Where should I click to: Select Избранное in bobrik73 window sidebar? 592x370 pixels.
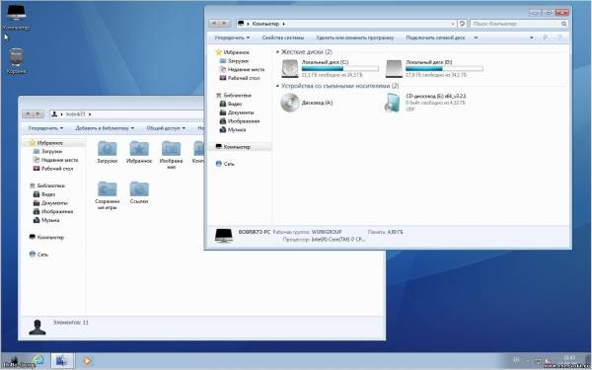(50, 143)
